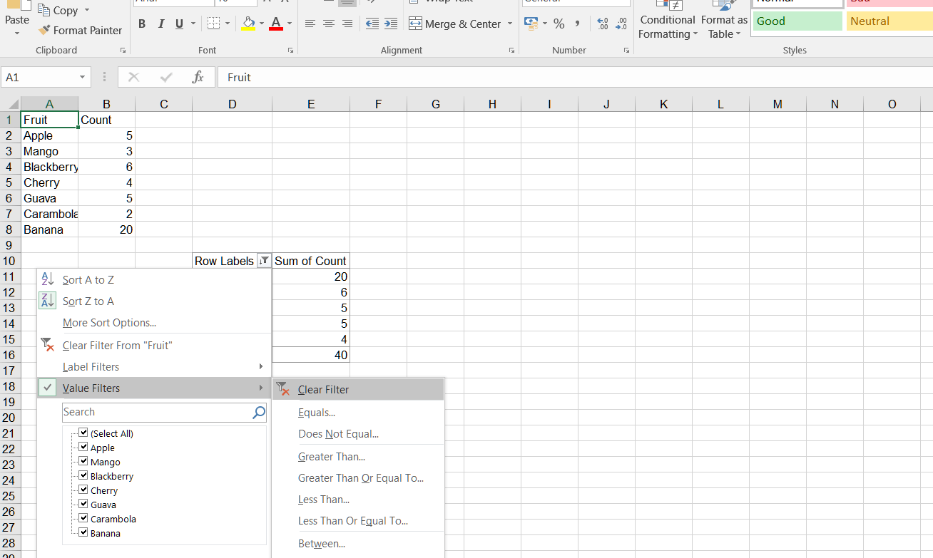
Task: Uncheck the Banana filter checkbox
Action: (x=83, y=532)
